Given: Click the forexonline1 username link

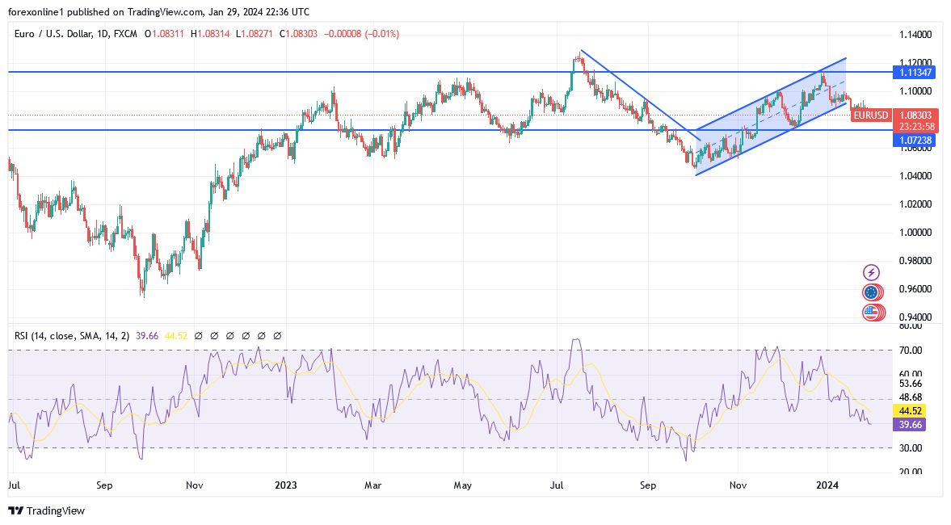Looking at the screenshot, I should (31, 11).
